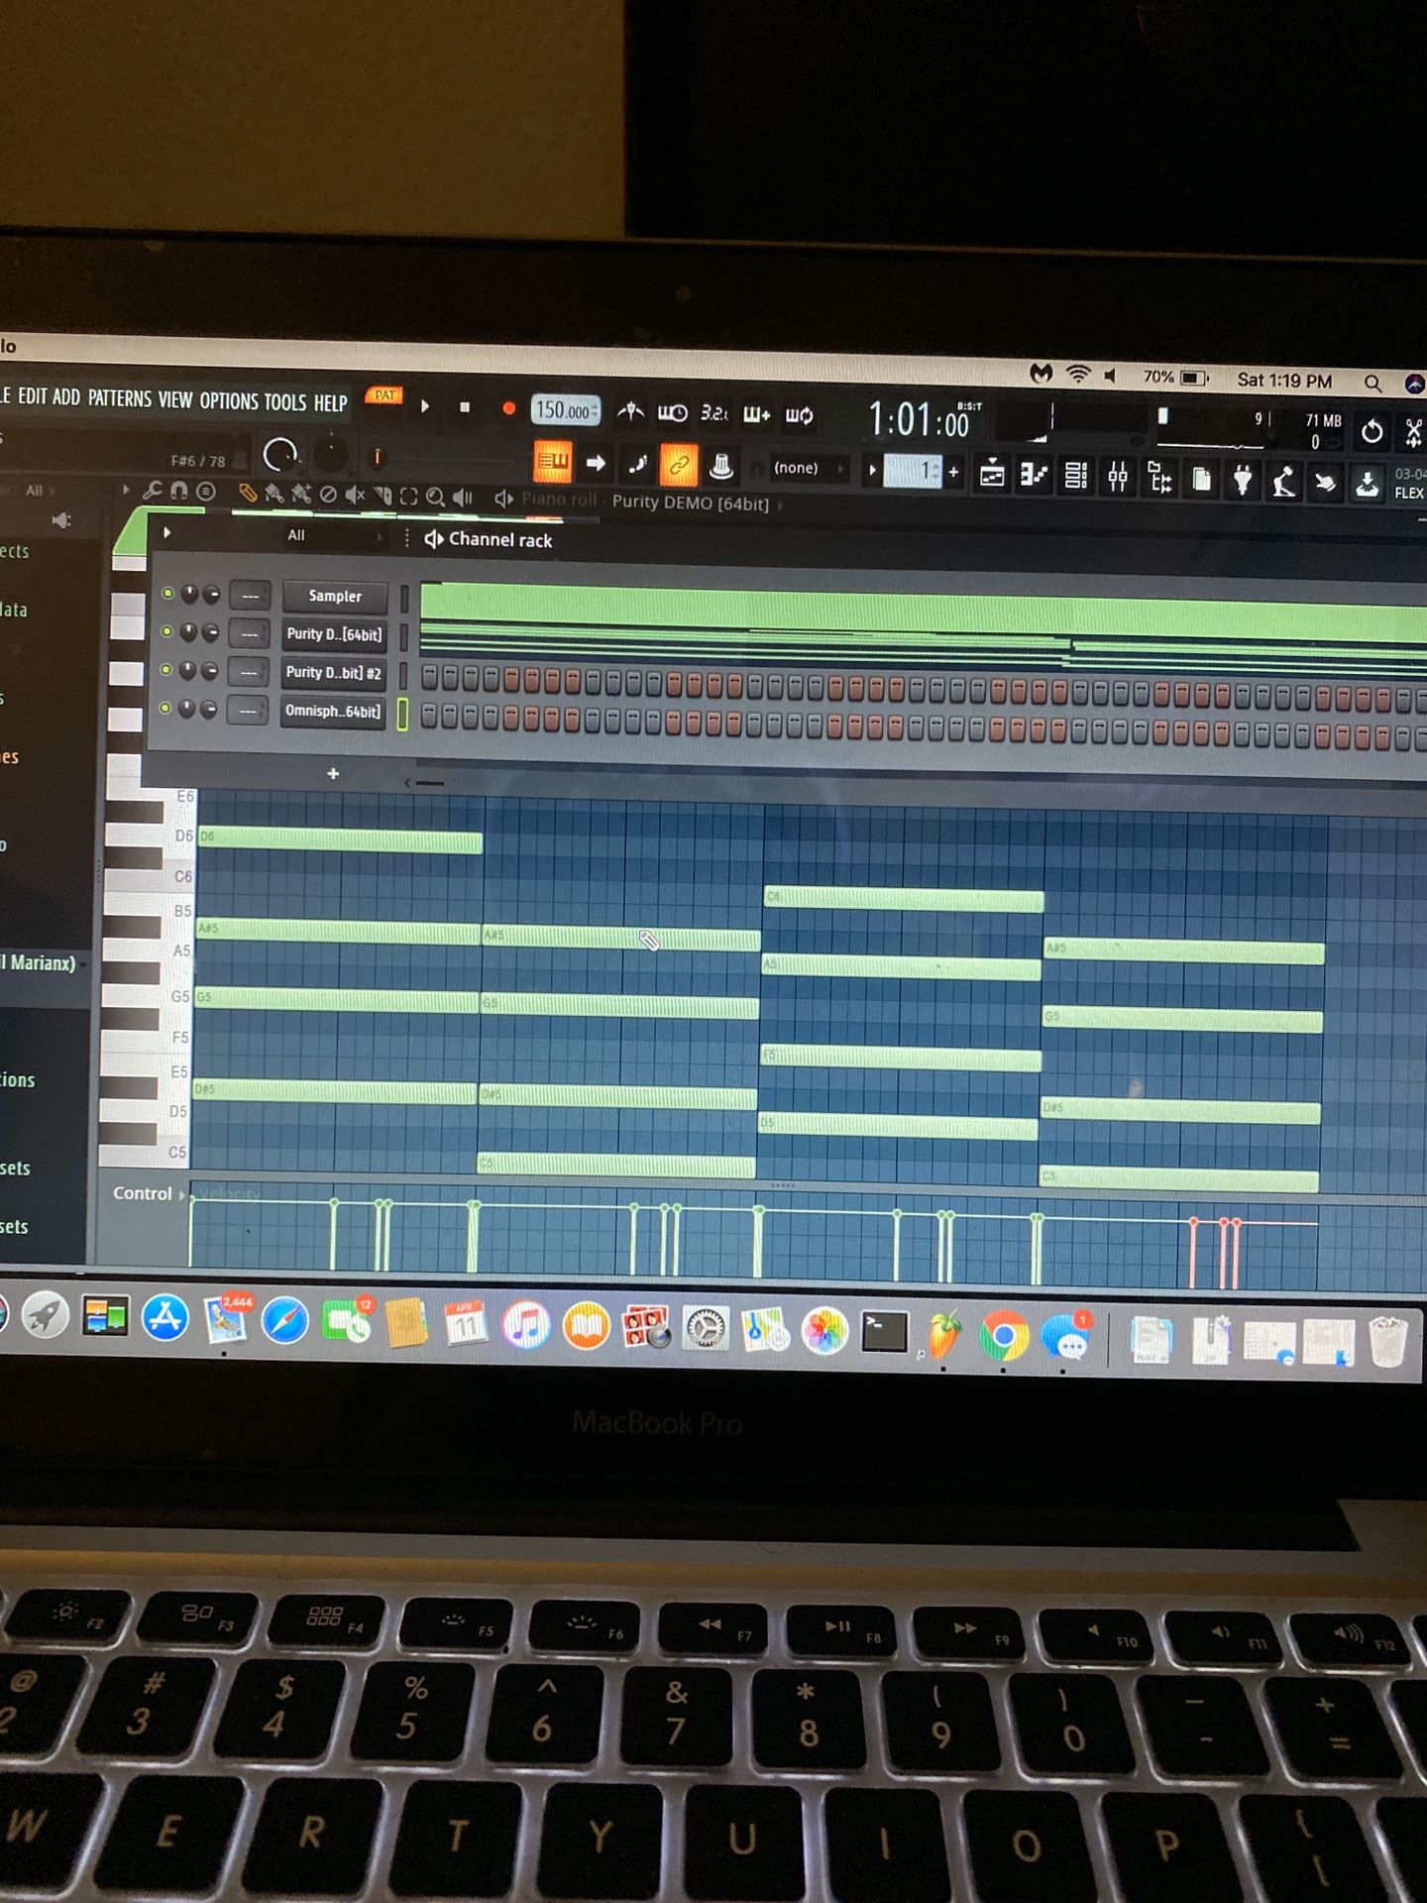Image resolution: width=1427 pixels, height=1903 pixels.
Task: Open the Sampler channel button
Action: (335, 596)
